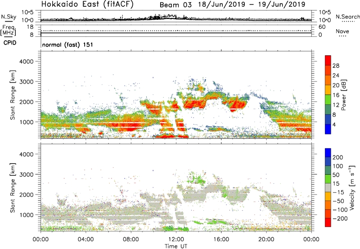The image size is (360, 249).
Task: Click the 'Velocity [m s-1]' colorbar label
Action: 352,188
